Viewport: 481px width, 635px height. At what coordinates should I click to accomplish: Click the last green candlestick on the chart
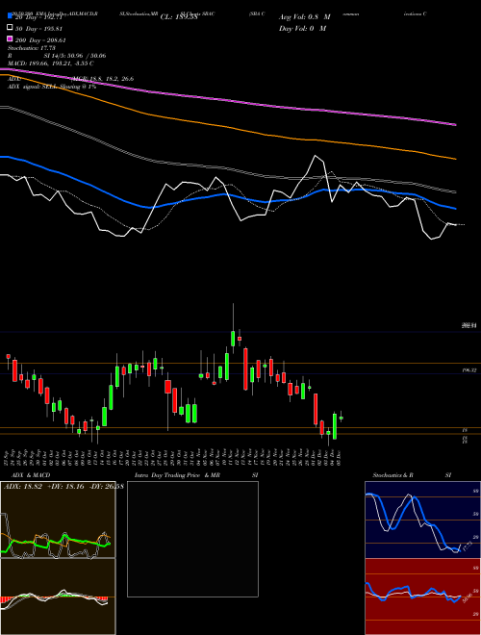pyautogui.click(x=341, y=418)
